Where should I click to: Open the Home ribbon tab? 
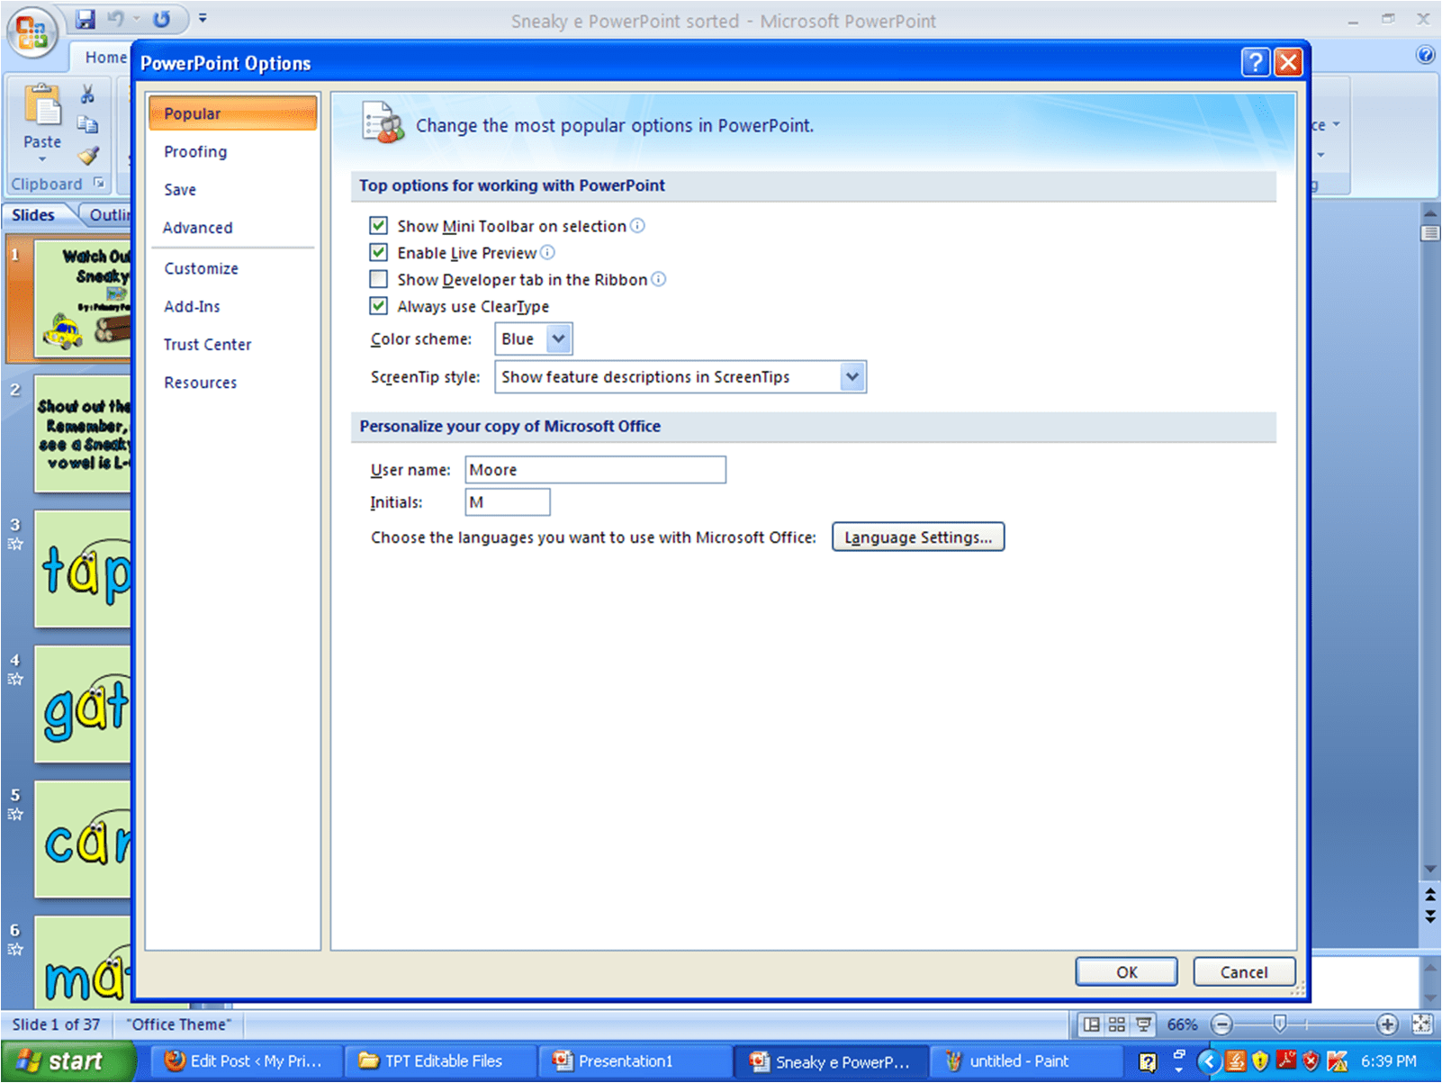103,57
